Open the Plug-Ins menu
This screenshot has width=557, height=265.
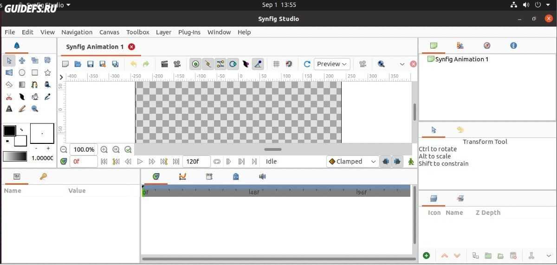(189, 32)
